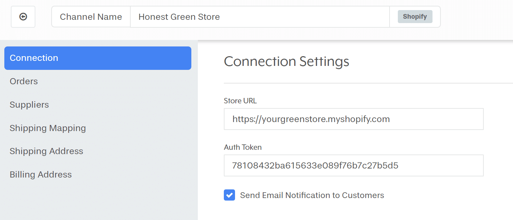Click the divider under Connection Settings

(x=361, y=83)
